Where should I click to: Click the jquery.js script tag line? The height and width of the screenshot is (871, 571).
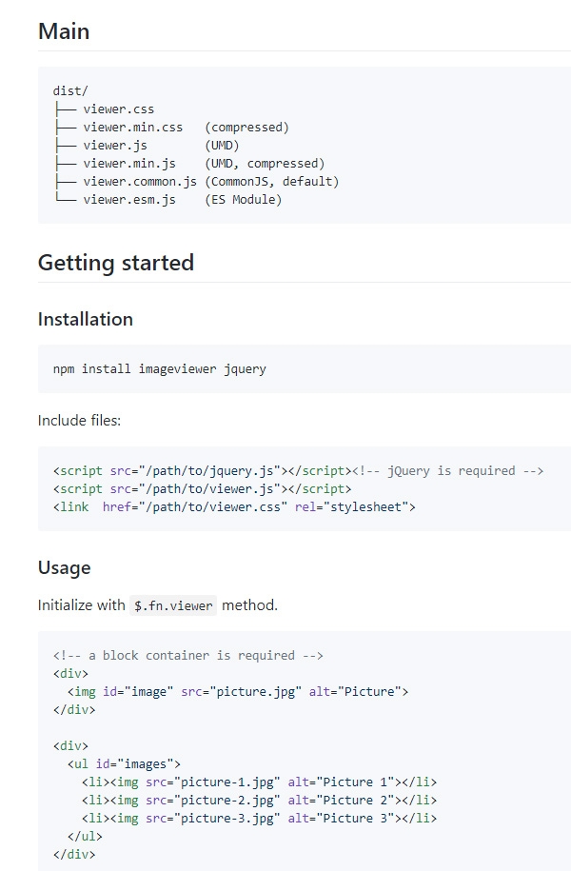click(298, 470)
